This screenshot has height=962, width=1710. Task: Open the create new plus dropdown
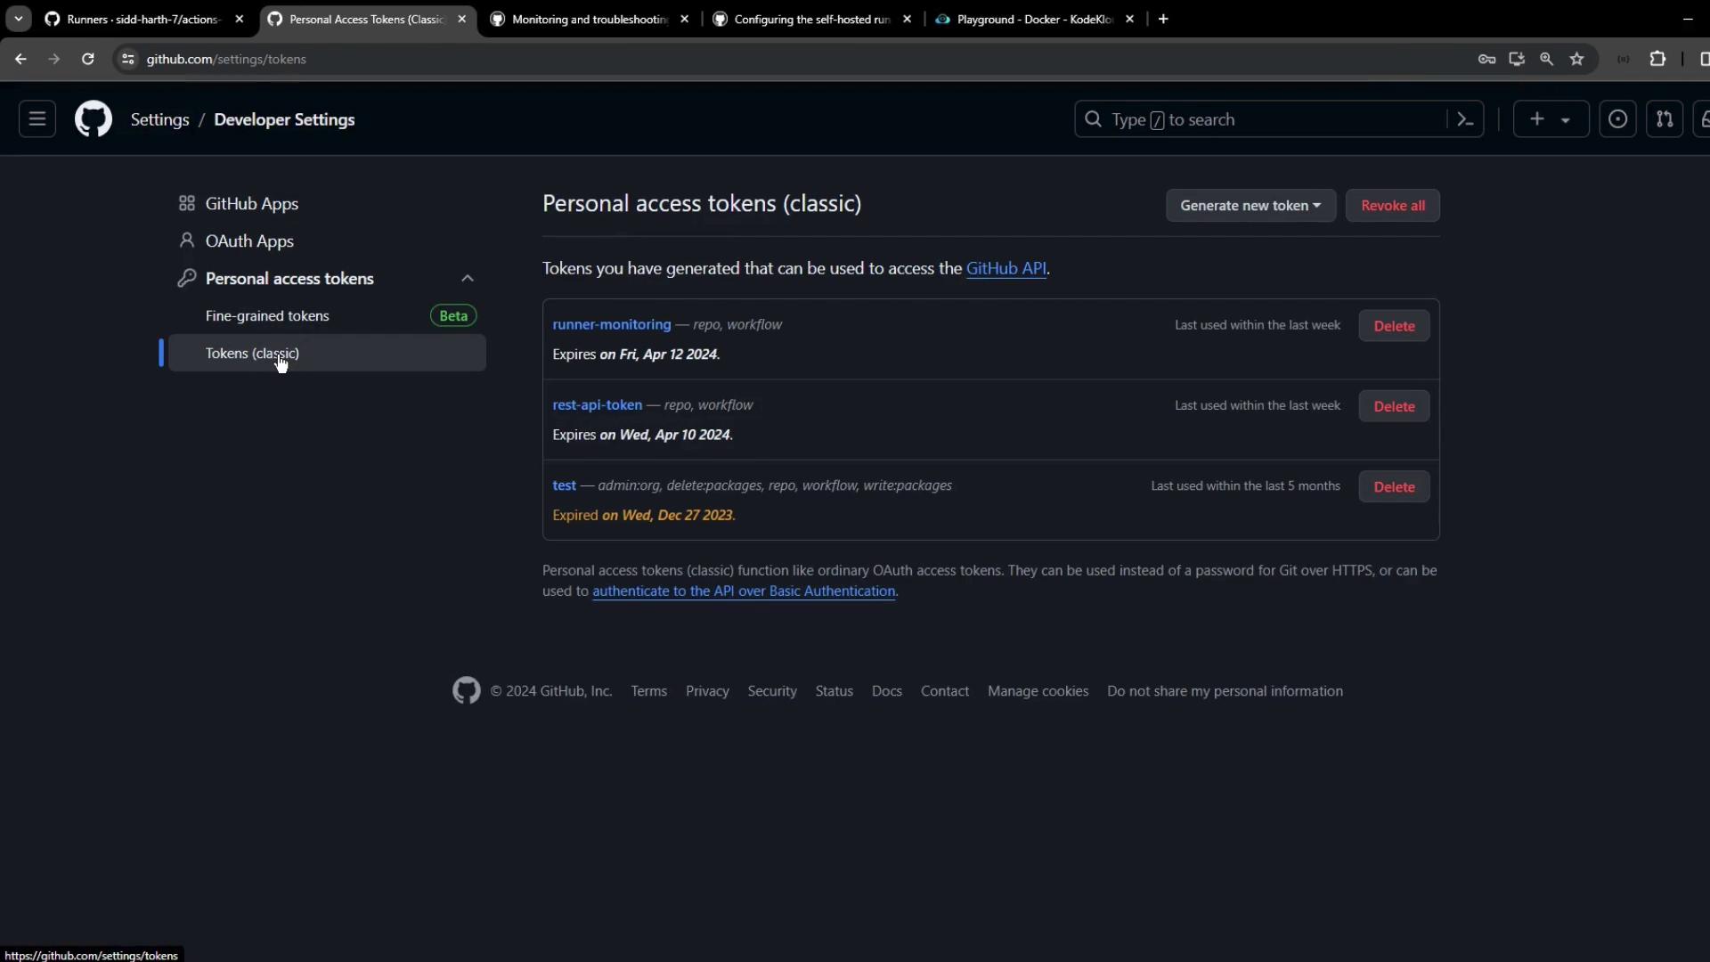[1550, 119]
